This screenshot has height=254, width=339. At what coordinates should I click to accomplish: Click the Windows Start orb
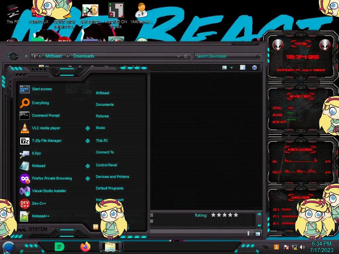8,247
